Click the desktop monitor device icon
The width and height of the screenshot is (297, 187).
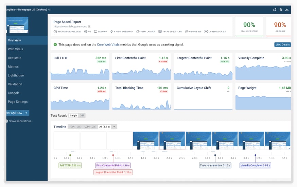(96, 32)
